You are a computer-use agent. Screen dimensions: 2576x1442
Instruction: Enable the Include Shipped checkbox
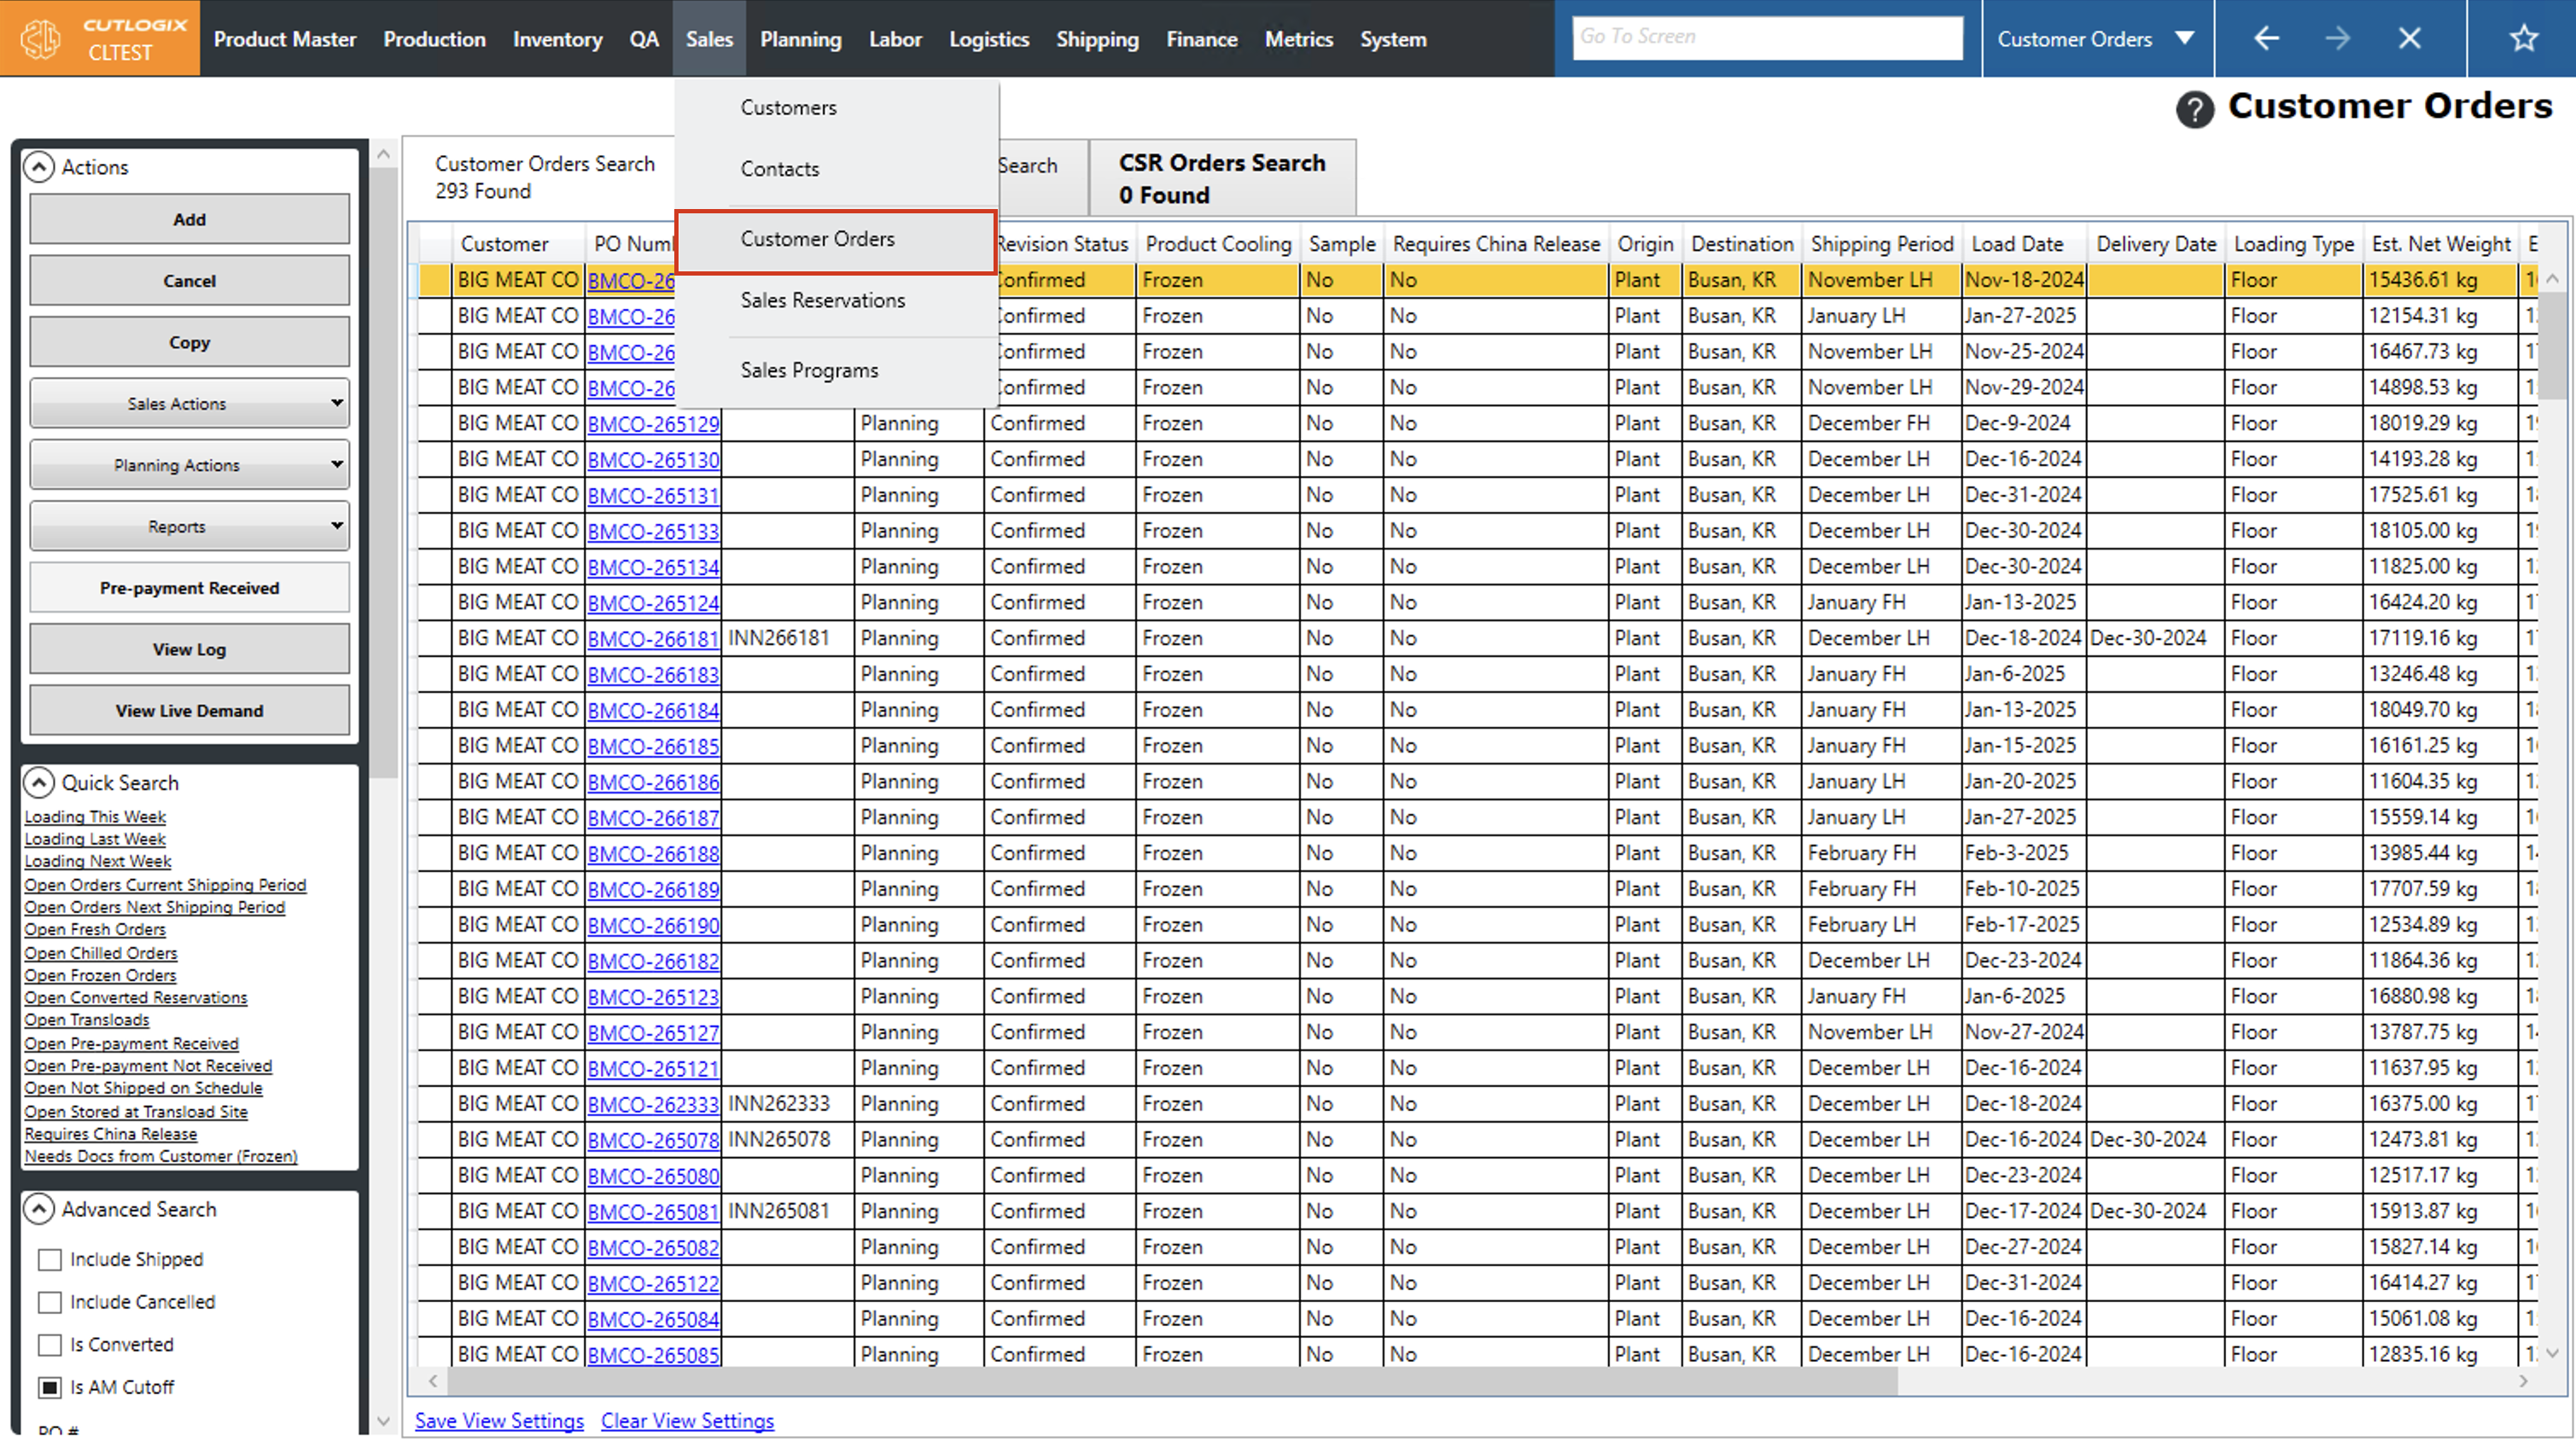(x=50, y=1260)
